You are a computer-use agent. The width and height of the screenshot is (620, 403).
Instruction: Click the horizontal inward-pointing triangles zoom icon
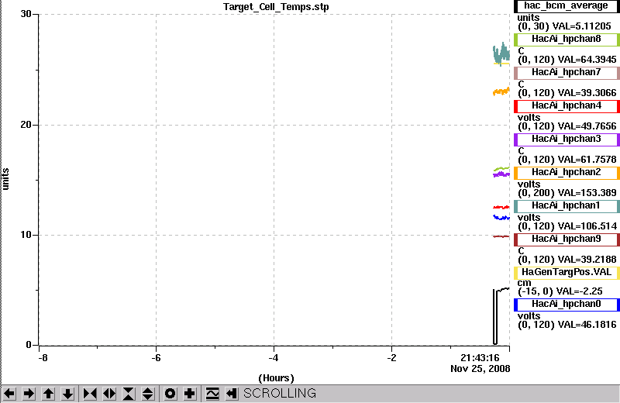tap(90, 394)
